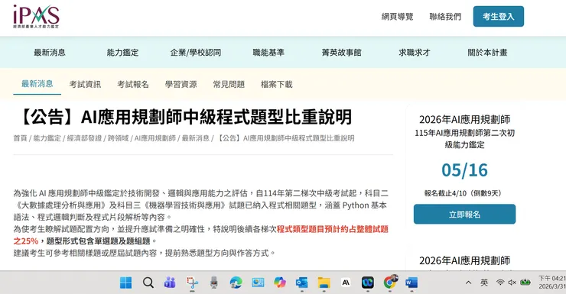Switch to 常見問題 tab
Viewport: 566px width, 294px height.
pyautogui.click(x=229, y=84)
